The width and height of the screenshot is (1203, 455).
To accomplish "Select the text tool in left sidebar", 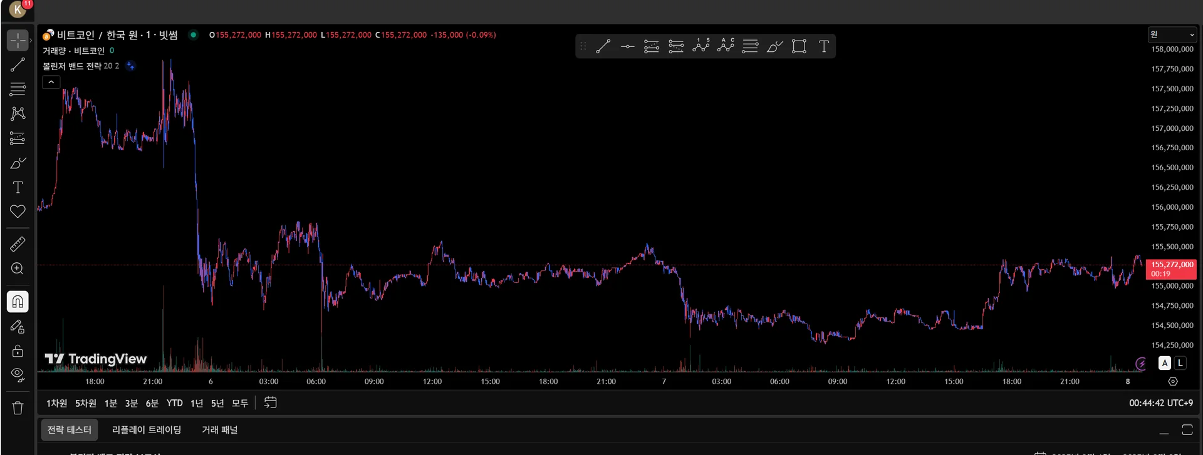I will 18,187.
